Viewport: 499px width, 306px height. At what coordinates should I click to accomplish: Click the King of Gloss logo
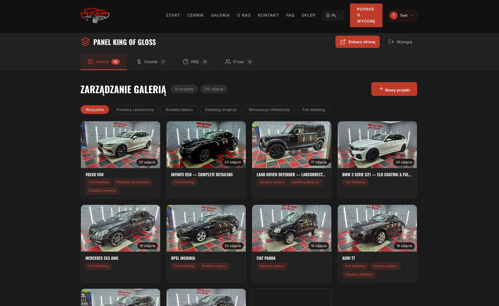click(x=95, y=15)
